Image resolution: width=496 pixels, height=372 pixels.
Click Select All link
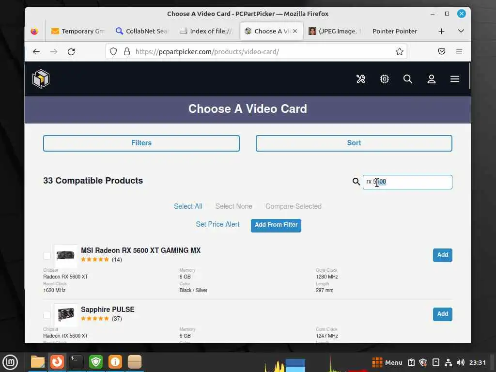coord(188,206)
